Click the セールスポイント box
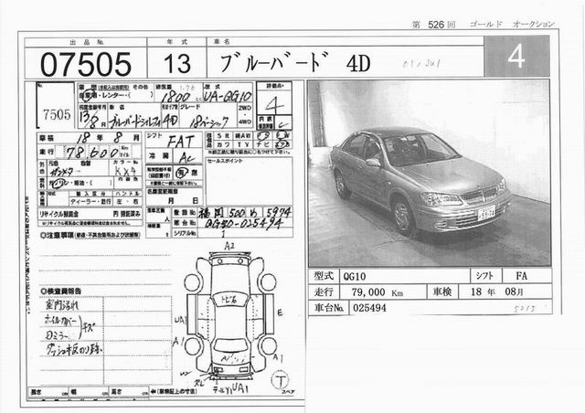The image size is (585, 413). coord(249,181)
